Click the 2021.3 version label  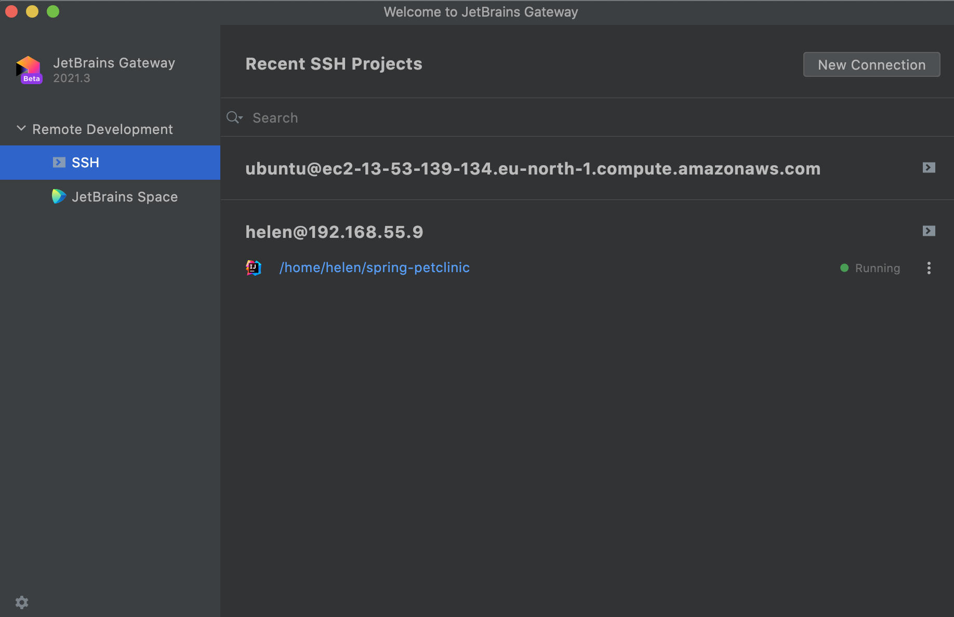72,78
